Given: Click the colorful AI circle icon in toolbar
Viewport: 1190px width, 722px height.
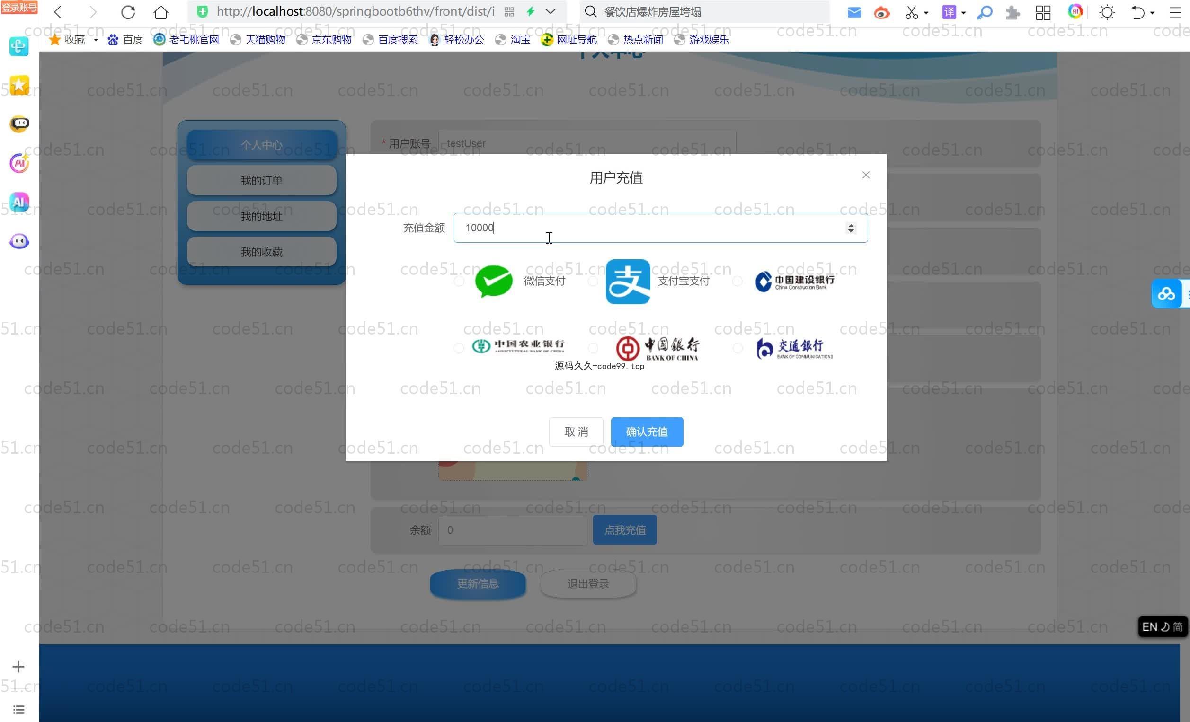Looking at the screenshot, I should coord(1075,11).
